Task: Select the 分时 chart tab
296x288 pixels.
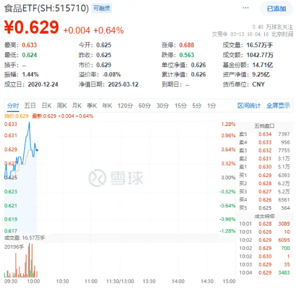Action: point(13,106)
